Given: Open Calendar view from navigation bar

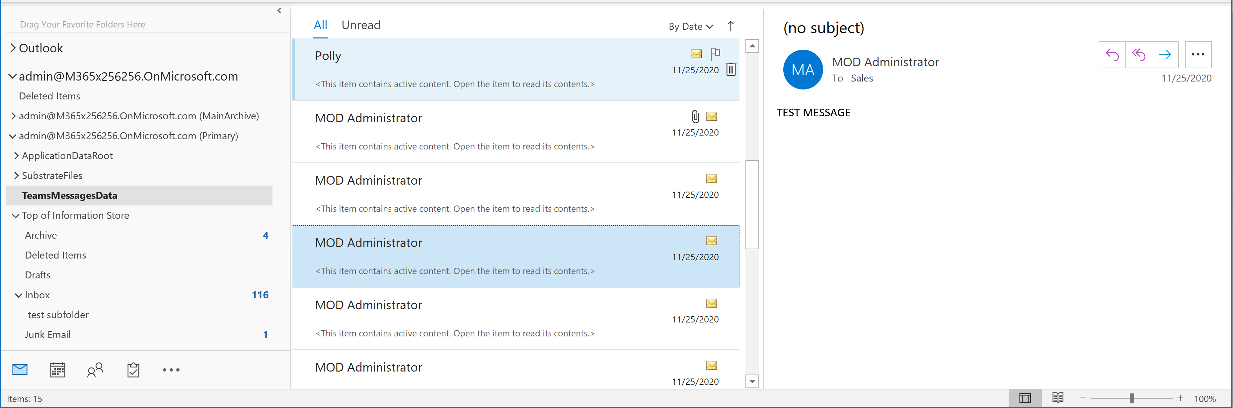Looking at the screenshot, I should click(57, 370).
